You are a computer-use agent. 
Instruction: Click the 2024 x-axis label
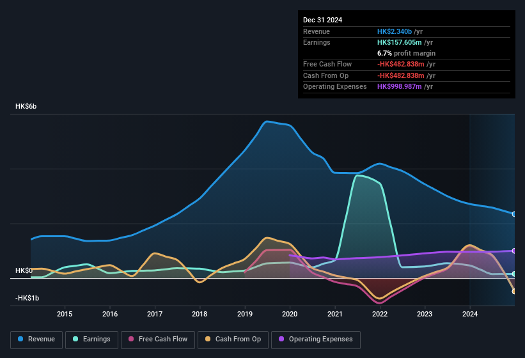pyautogui.click(x=470, y=314)
